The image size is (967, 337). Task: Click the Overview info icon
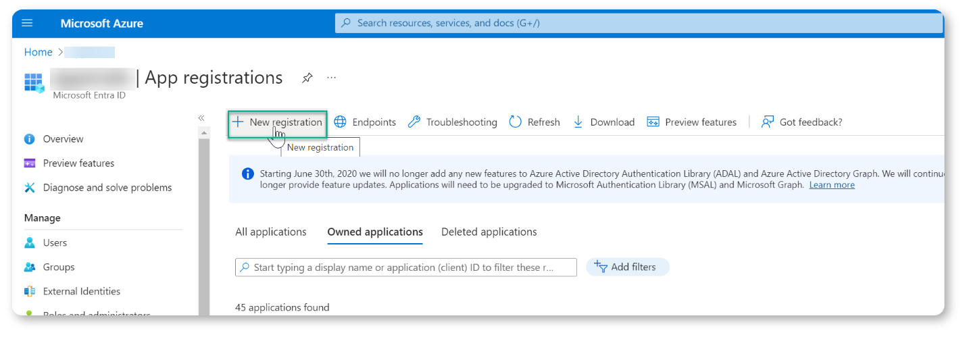coord(30,139)
